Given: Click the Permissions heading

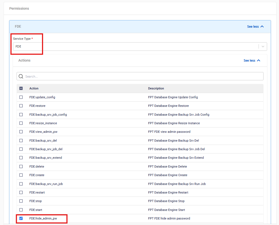Looking at the screenshot, I should (x=19, y=8).
